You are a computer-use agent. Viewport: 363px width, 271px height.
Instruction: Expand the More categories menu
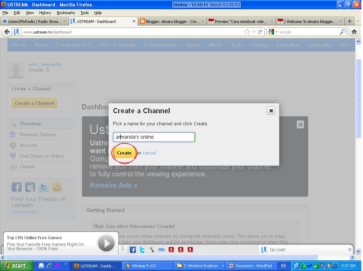(x=345, y=45)
